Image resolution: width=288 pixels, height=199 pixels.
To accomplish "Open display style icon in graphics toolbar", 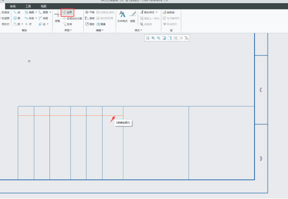I will coord(170,38).
